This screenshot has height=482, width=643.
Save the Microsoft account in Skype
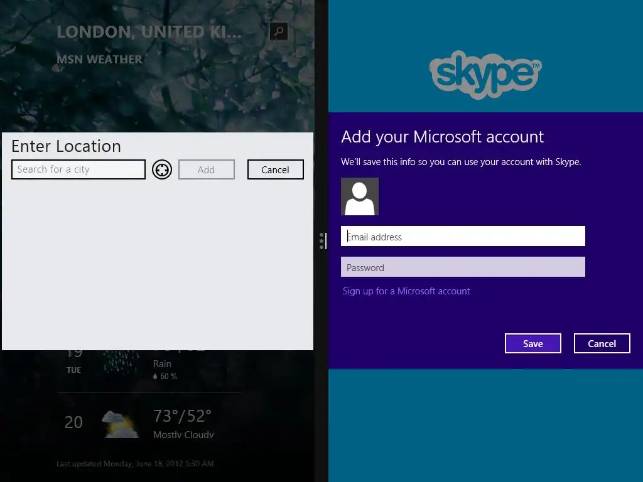point(532,343)
